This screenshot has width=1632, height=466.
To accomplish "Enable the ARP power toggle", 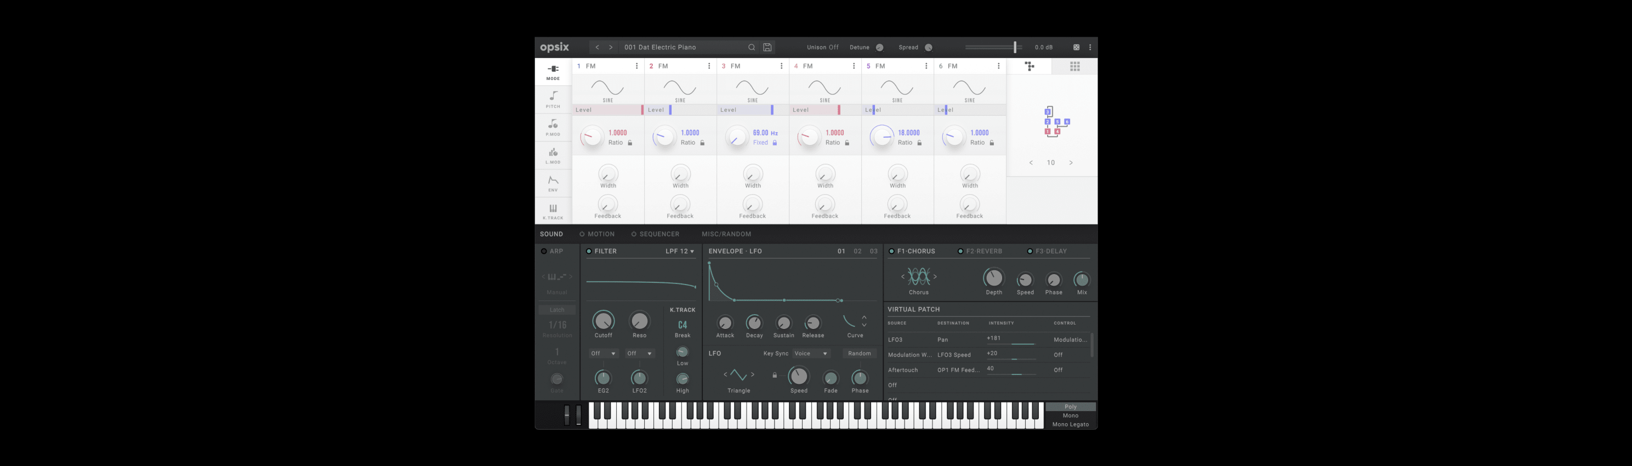I will coord(544,251).
